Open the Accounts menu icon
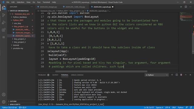 click(x=4, y=94)
